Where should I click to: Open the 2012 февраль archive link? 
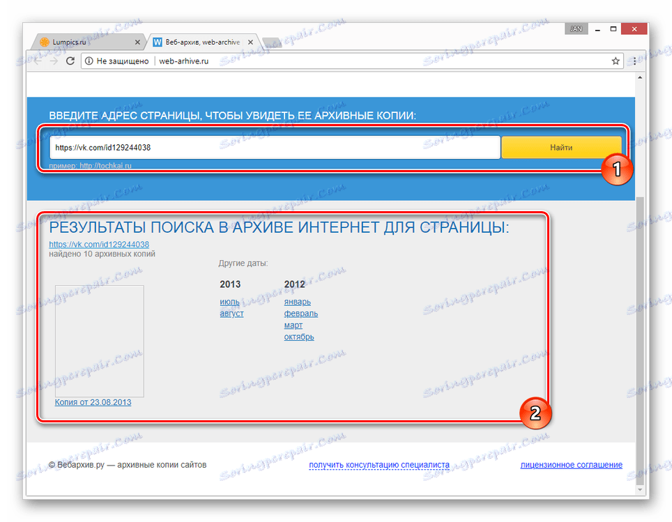(x=301, y=314)
